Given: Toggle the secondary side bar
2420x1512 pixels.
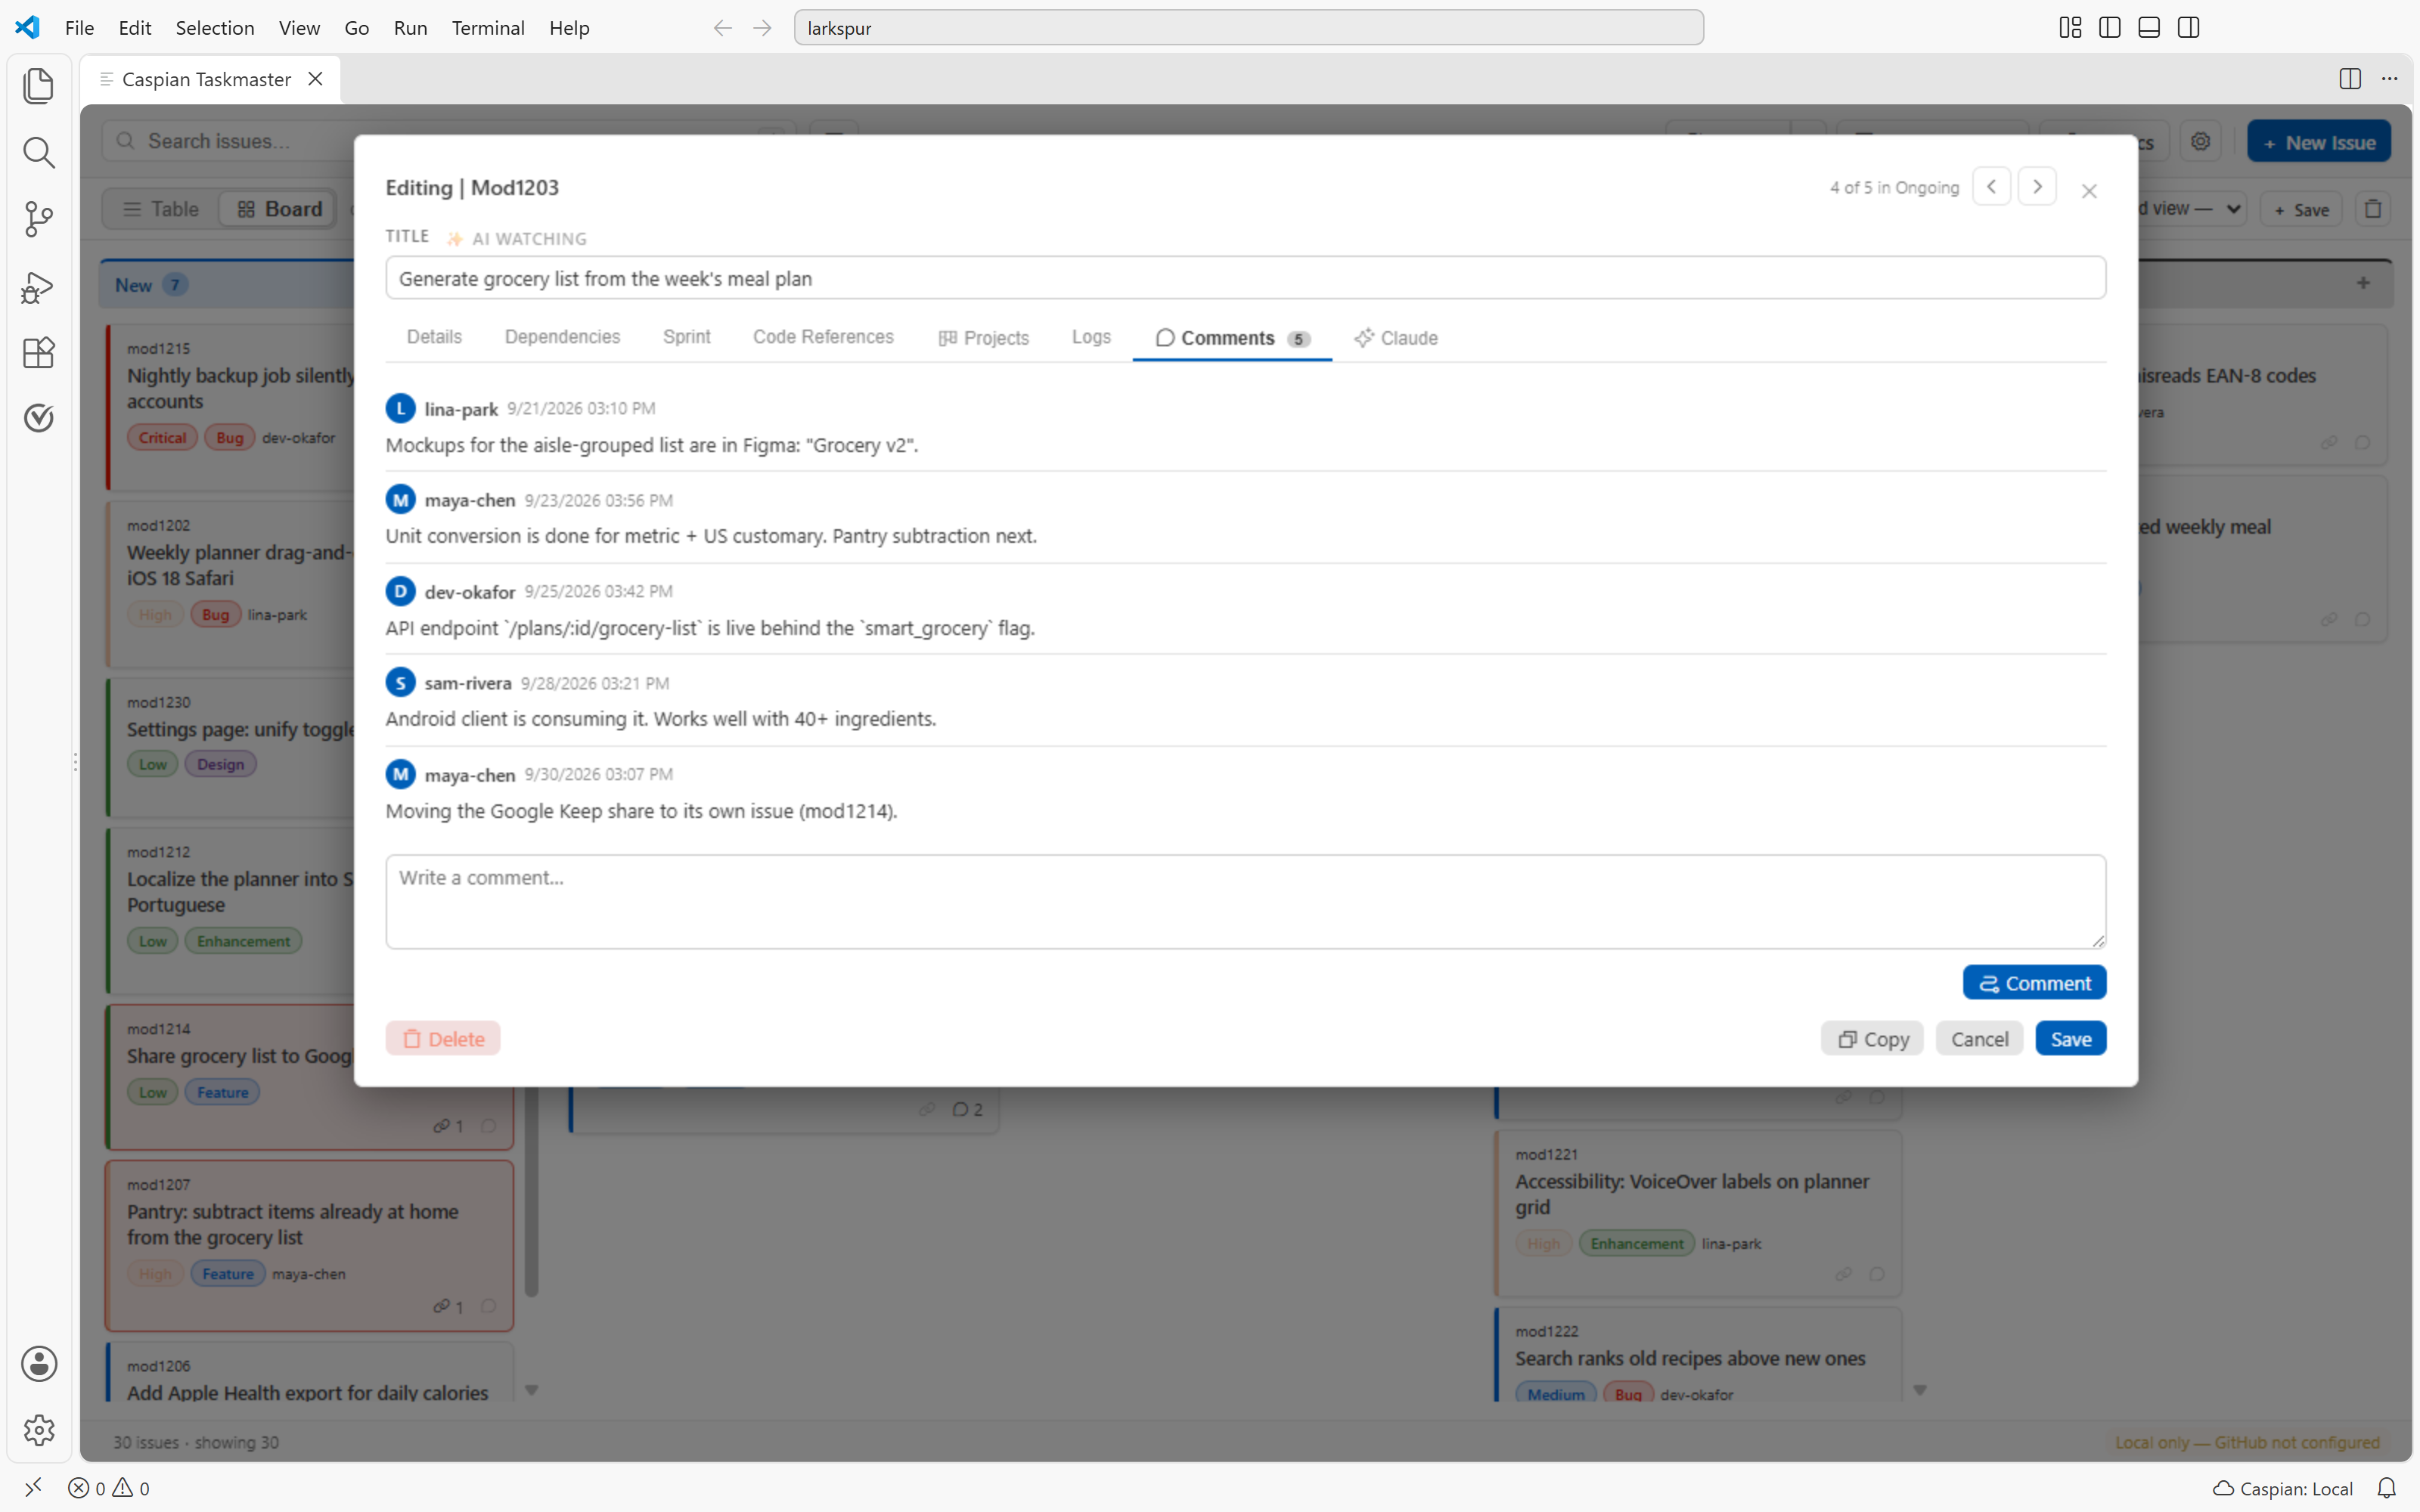Looking at the screenshot, I should [x=2188, y=28].
